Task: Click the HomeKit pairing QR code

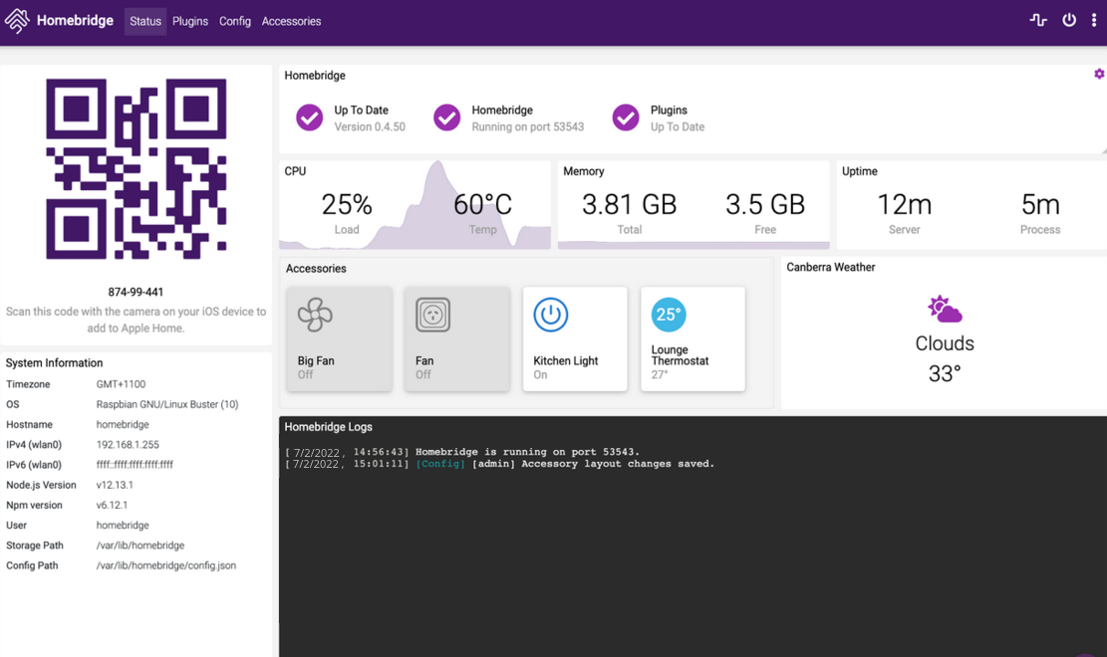Action: coord(137,169)
